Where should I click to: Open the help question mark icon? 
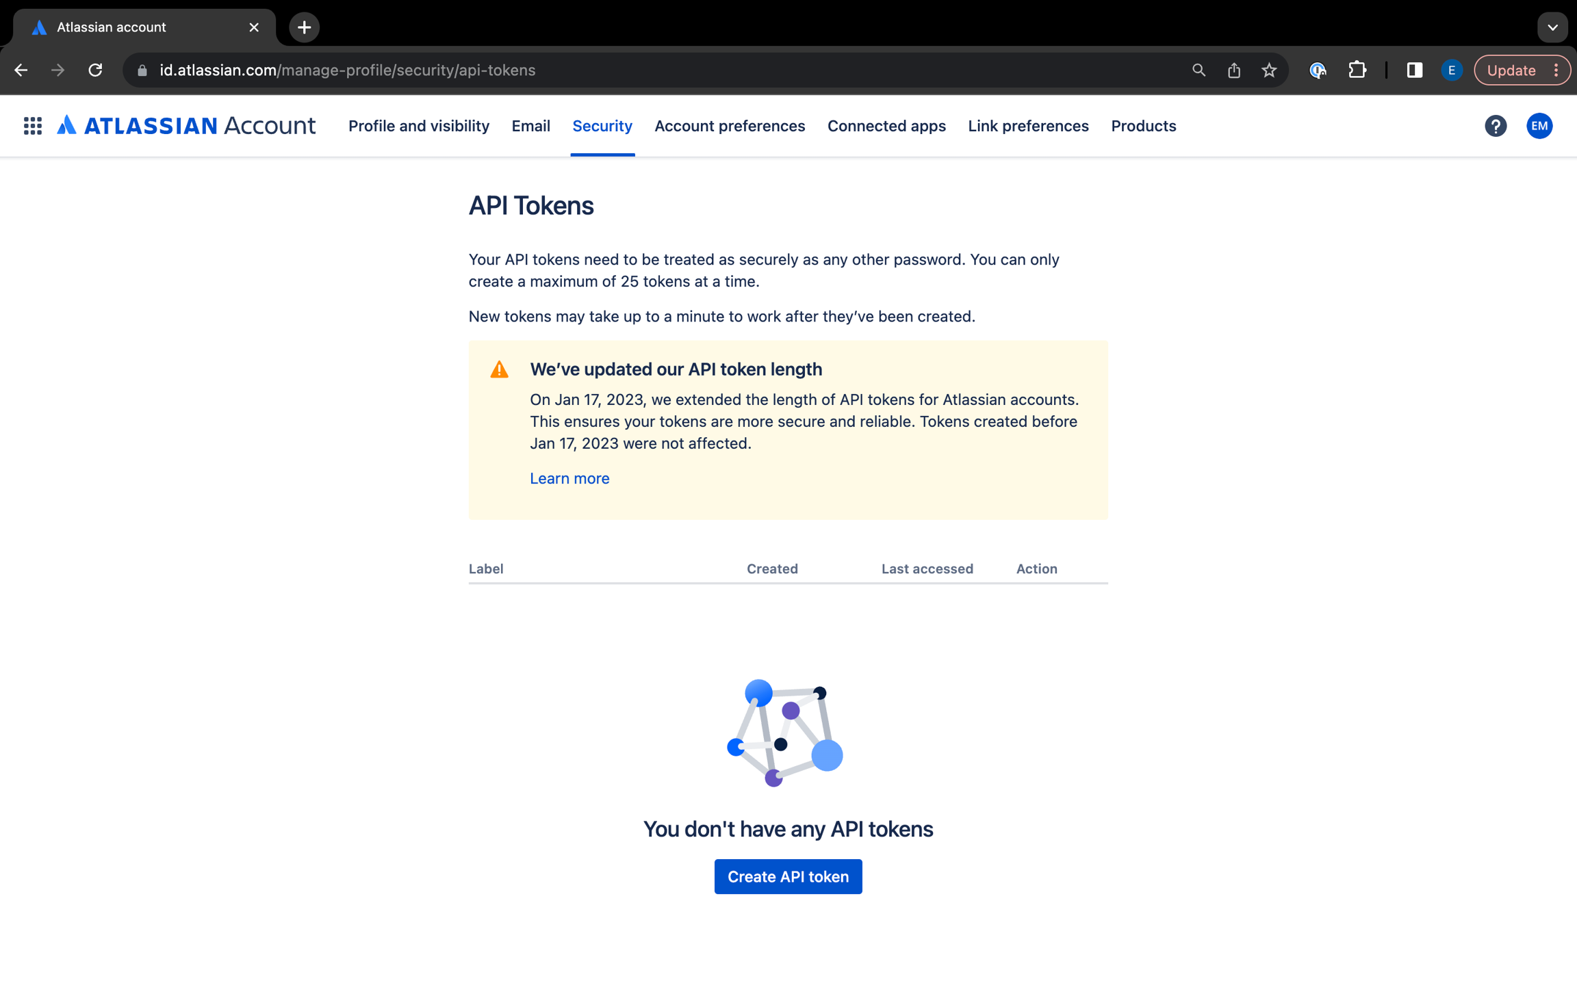click(x=1495, y=126)
